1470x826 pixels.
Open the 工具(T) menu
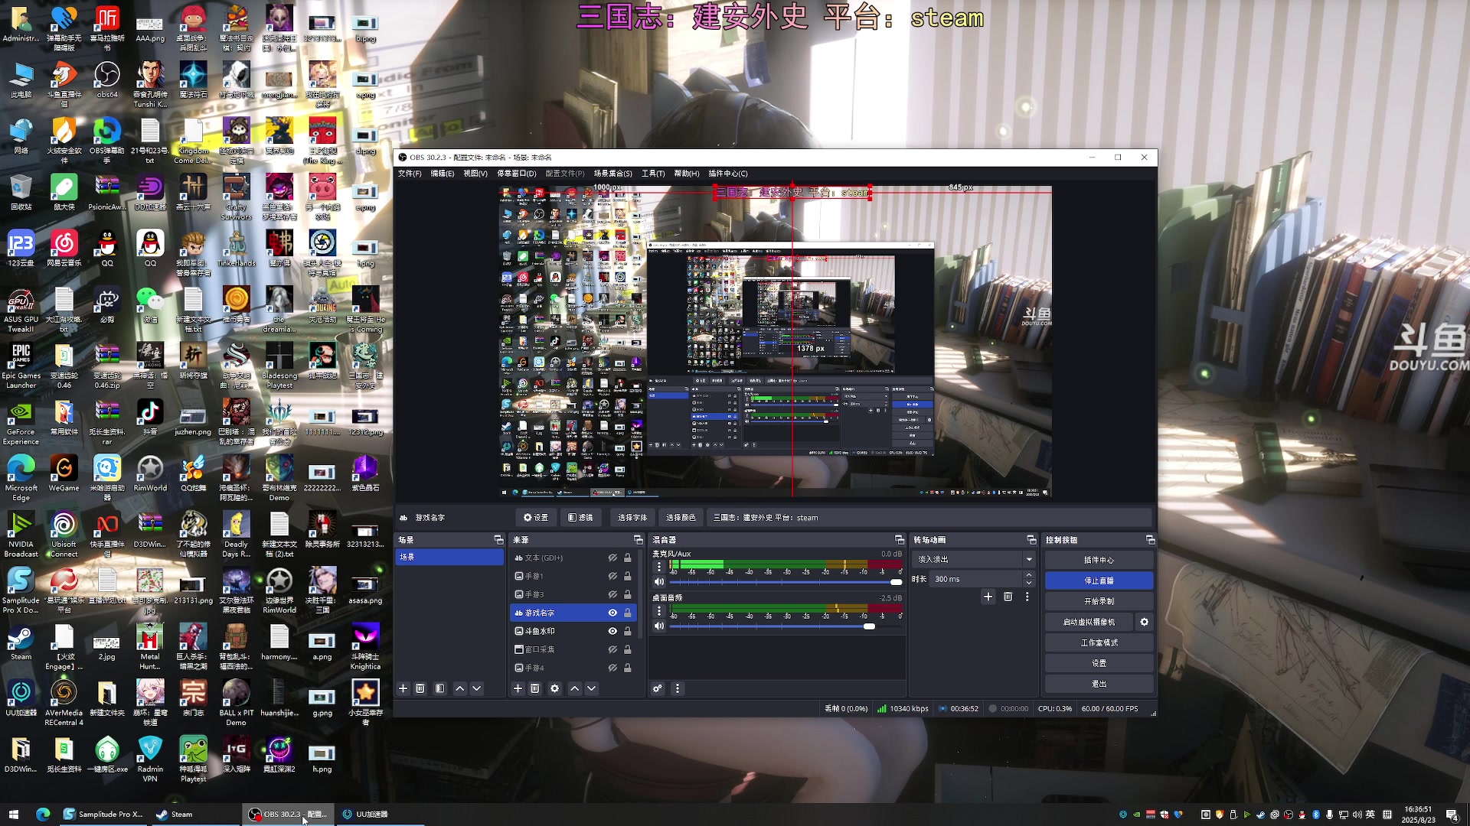pos(653,174)
